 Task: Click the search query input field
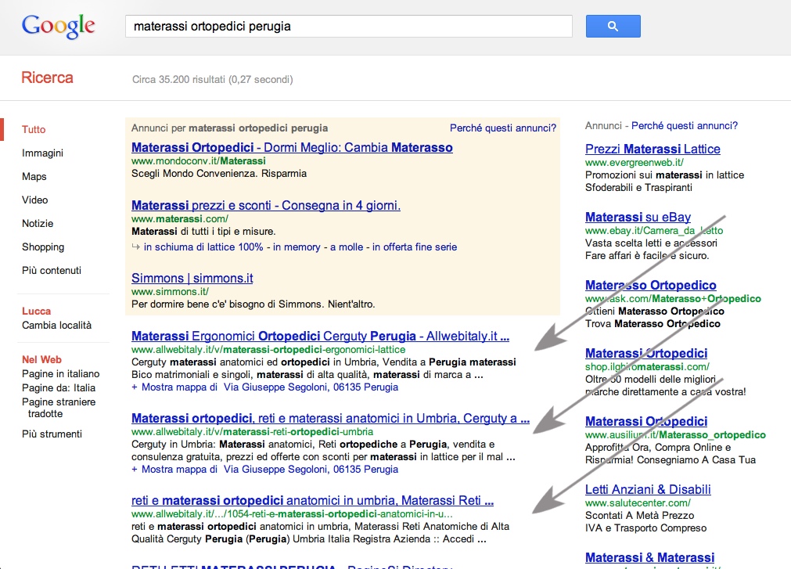click(x=348, y=27)
